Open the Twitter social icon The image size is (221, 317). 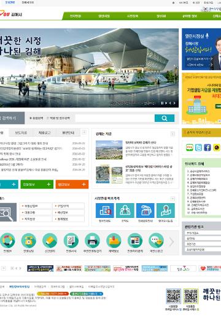(198, 148)
